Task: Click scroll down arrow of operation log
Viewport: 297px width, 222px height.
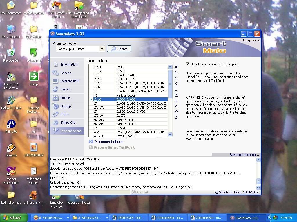Action: [x=258, y=187]
